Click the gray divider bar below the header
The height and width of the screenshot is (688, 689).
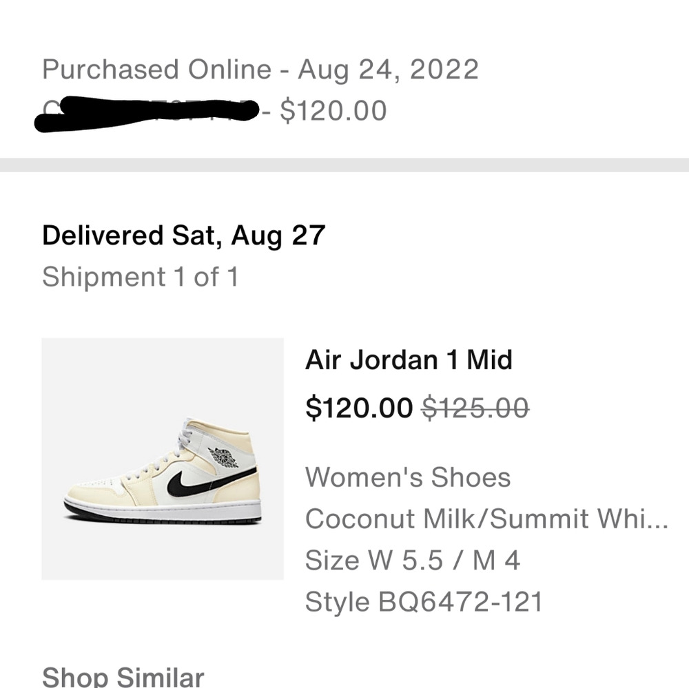click(344, 165)
